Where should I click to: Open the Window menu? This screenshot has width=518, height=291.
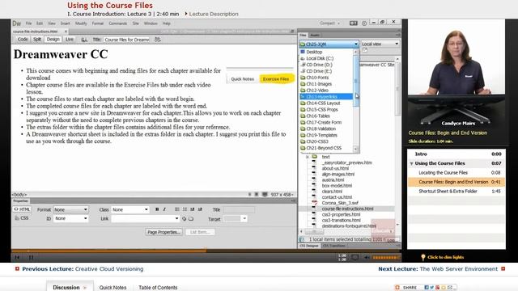[151, 23]
